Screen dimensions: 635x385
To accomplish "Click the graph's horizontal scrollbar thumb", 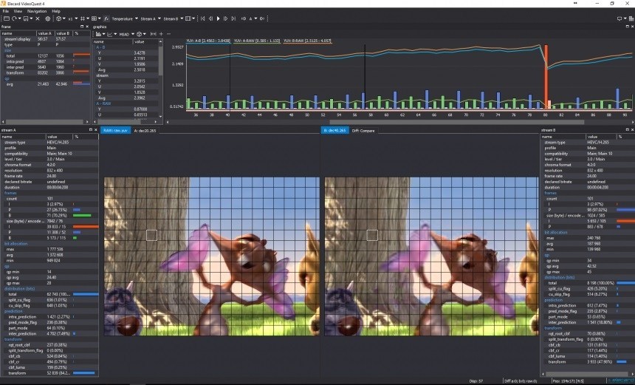I will point(457,122).
